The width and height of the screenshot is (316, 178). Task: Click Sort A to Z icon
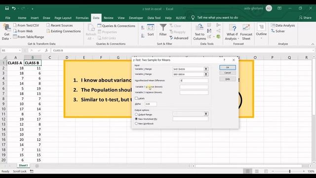click(143, 28)
